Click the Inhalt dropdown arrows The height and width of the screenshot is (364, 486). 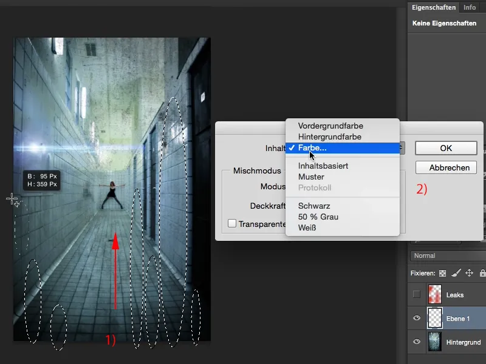pos(402,148)
